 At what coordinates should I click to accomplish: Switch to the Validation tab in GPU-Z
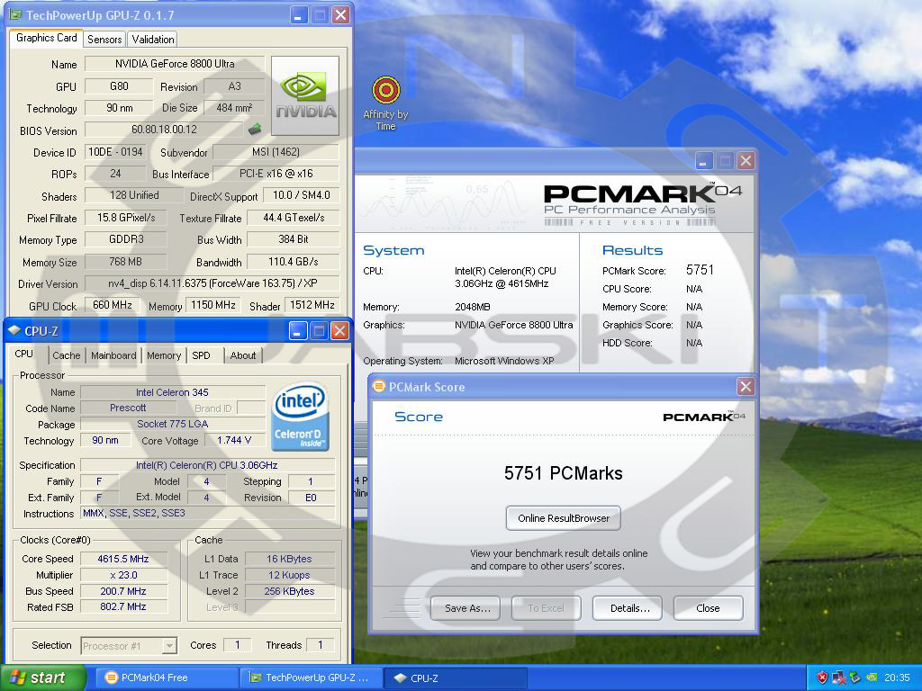click(152, 40)
